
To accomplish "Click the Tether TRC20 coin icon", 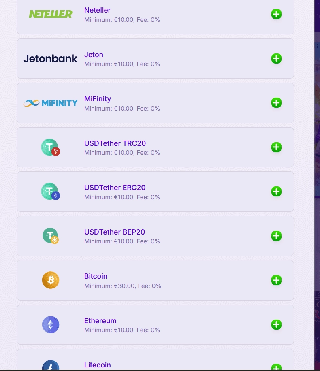I will (50, 147).
